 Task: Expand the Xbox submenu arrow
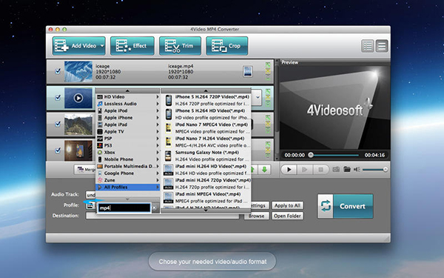click(x=158, y=152)
